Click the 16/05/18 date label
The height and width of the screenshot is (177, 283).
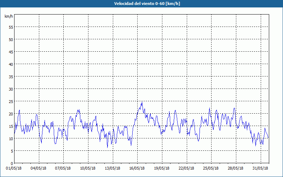(137, 168)
